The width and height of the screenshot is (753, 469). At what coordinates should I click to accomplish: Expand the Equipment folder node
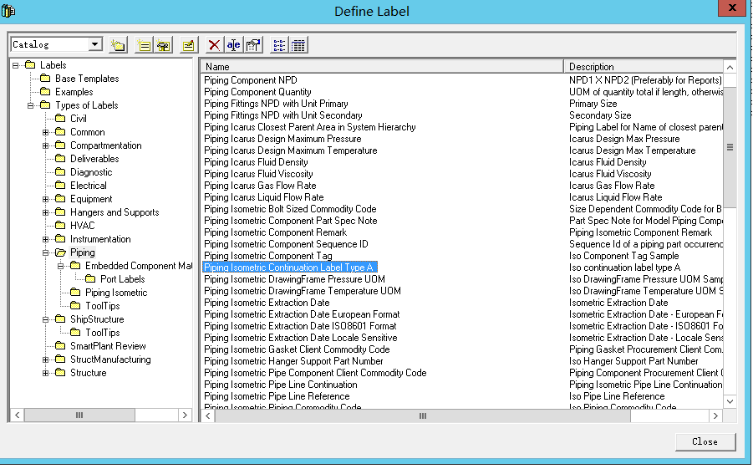pos(46,199)
